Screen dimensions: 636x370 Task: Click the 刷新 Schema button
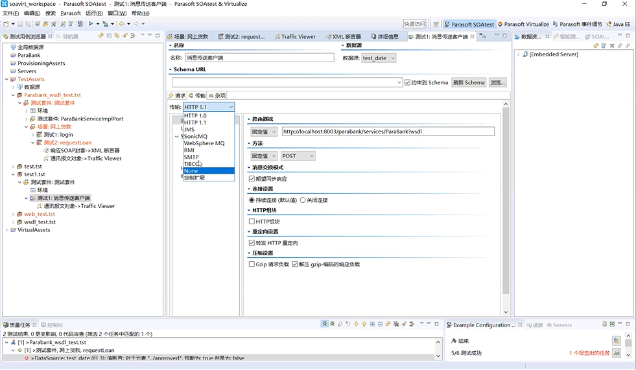coord(469,83)
